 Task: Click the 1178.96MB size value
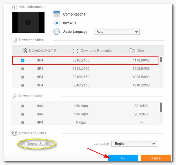pyautogui.click(x=141, y=60)
